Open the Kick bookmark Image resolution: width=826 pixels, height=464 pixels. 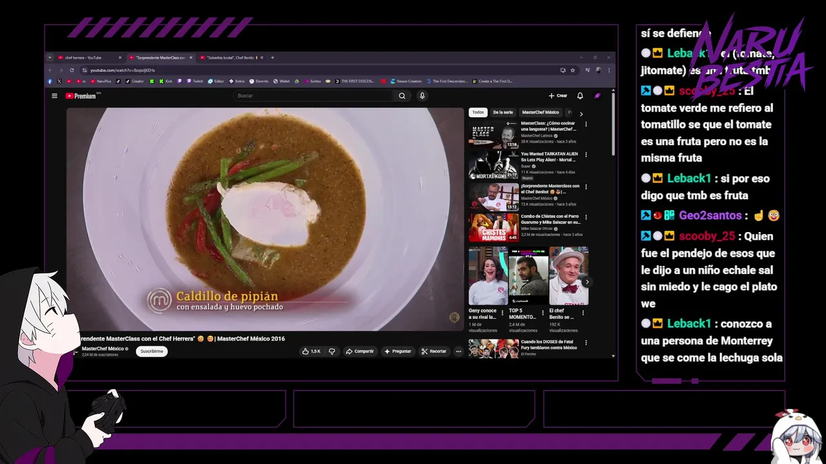(166, 81)
